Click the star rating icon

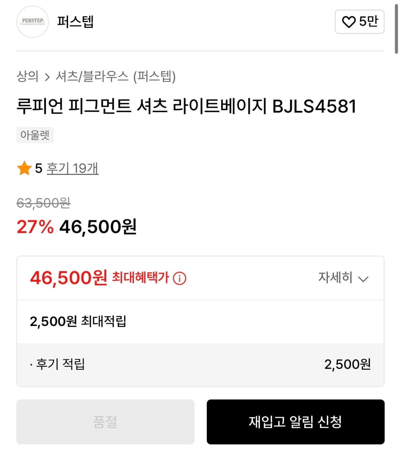pos(24,168)
